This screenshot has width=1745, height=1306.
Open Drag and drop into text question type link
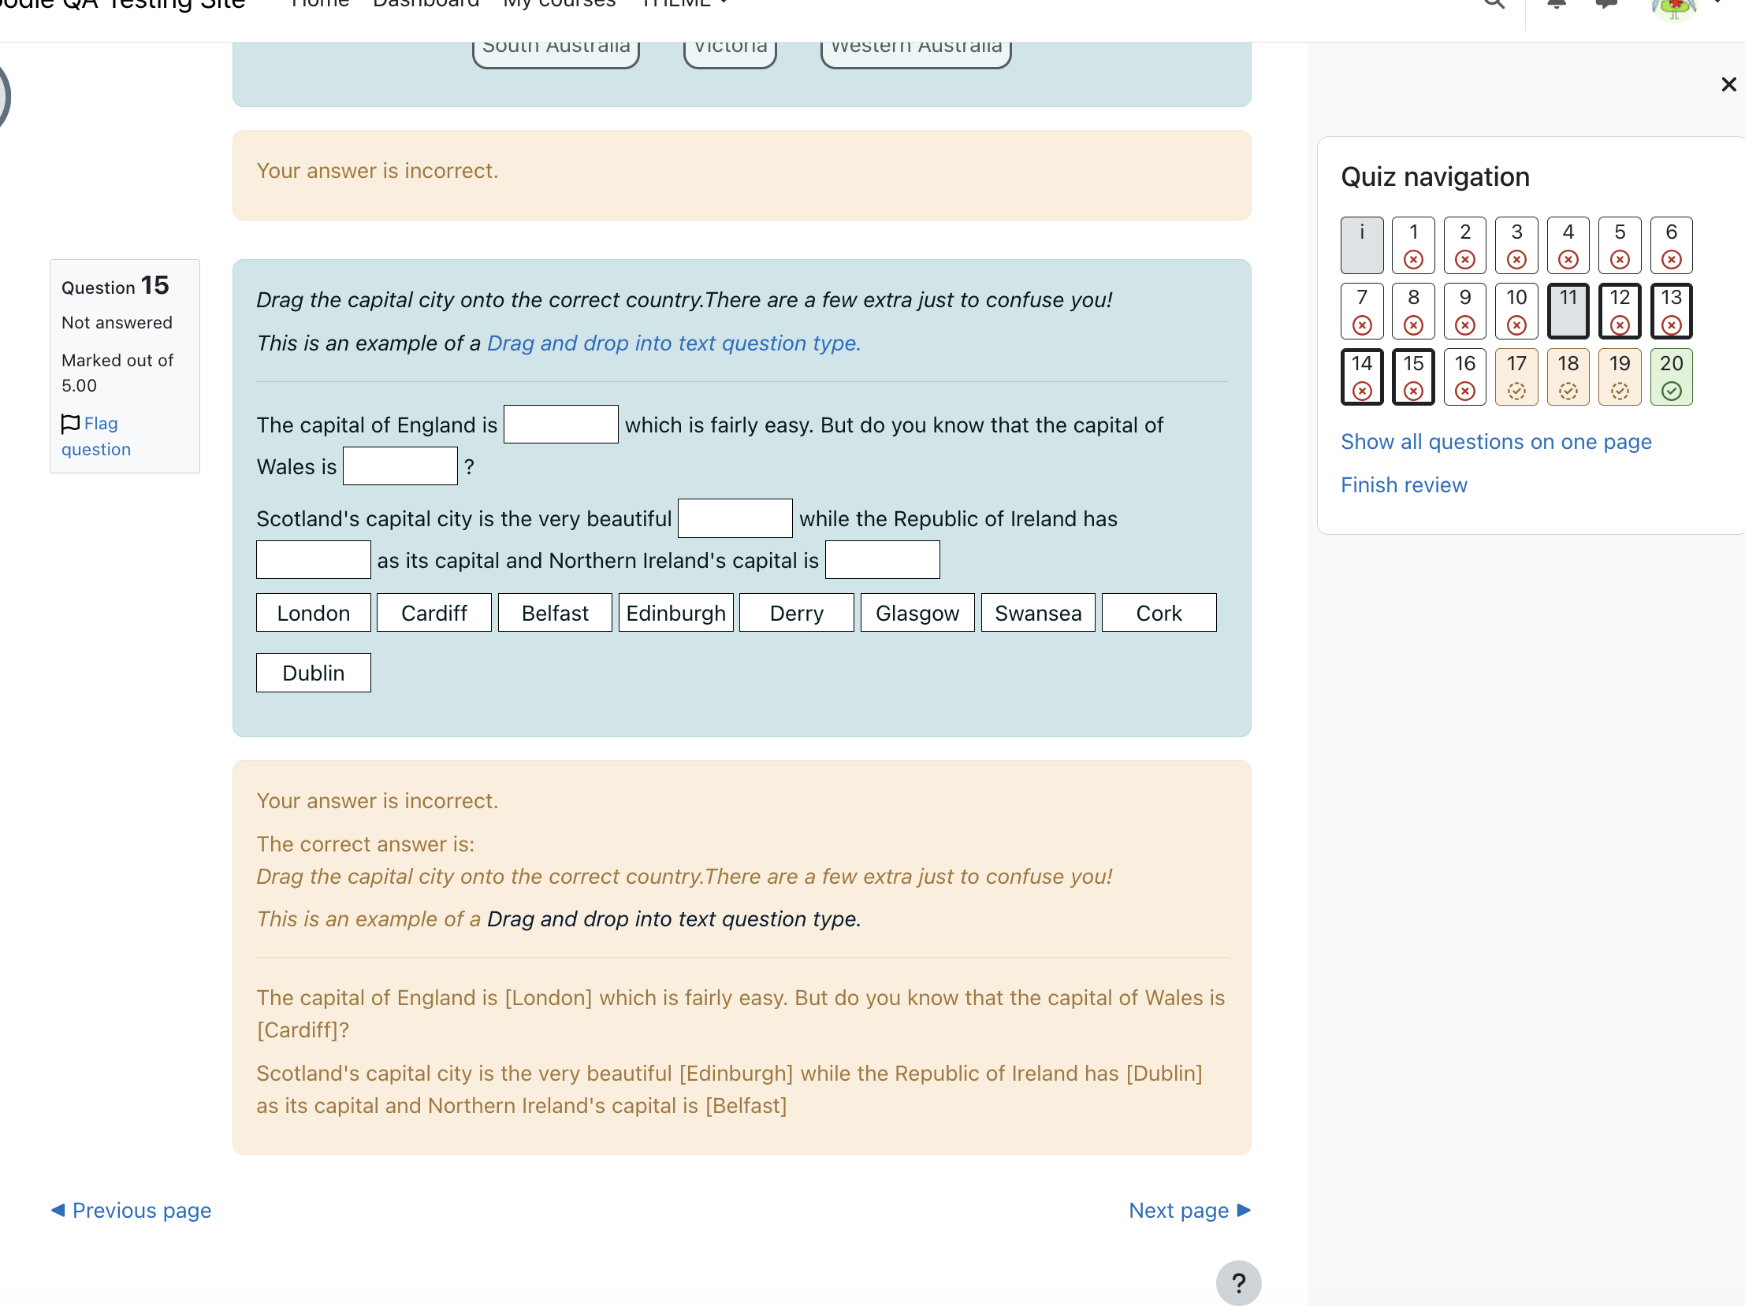674,343
